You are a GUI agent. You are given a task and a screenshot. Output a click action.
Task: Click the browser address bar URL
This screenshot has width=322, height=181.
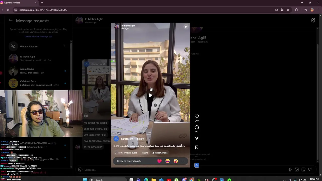pyautogui.click(x=43, y=10)
